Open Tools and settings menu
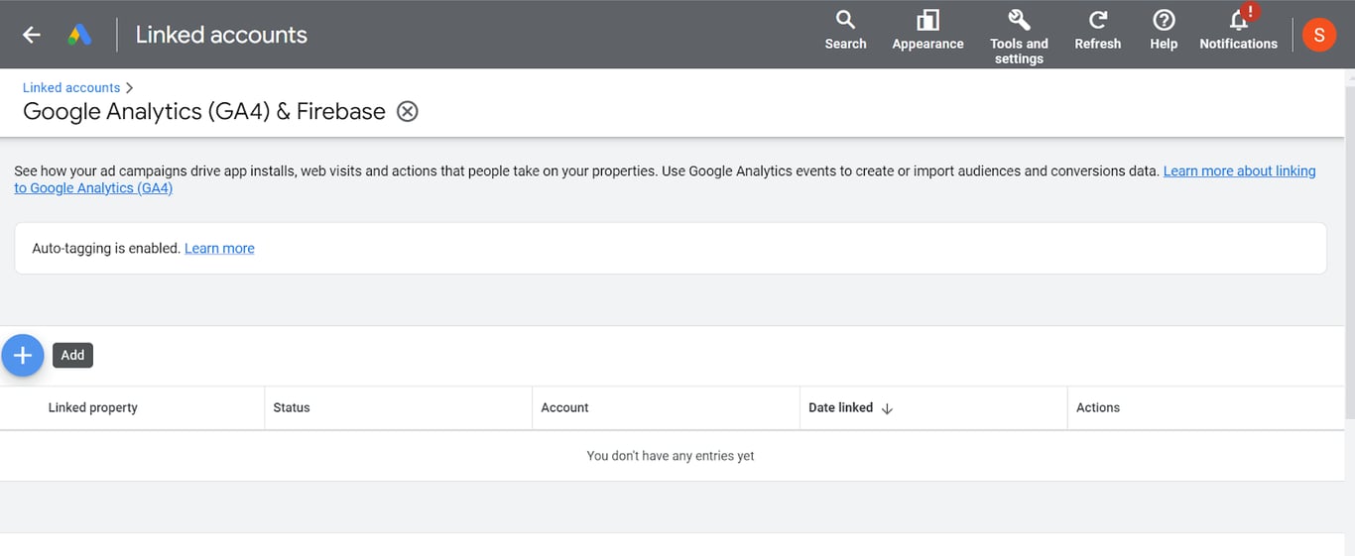Screen dimensions: 1355x556 coord(1019,37)
